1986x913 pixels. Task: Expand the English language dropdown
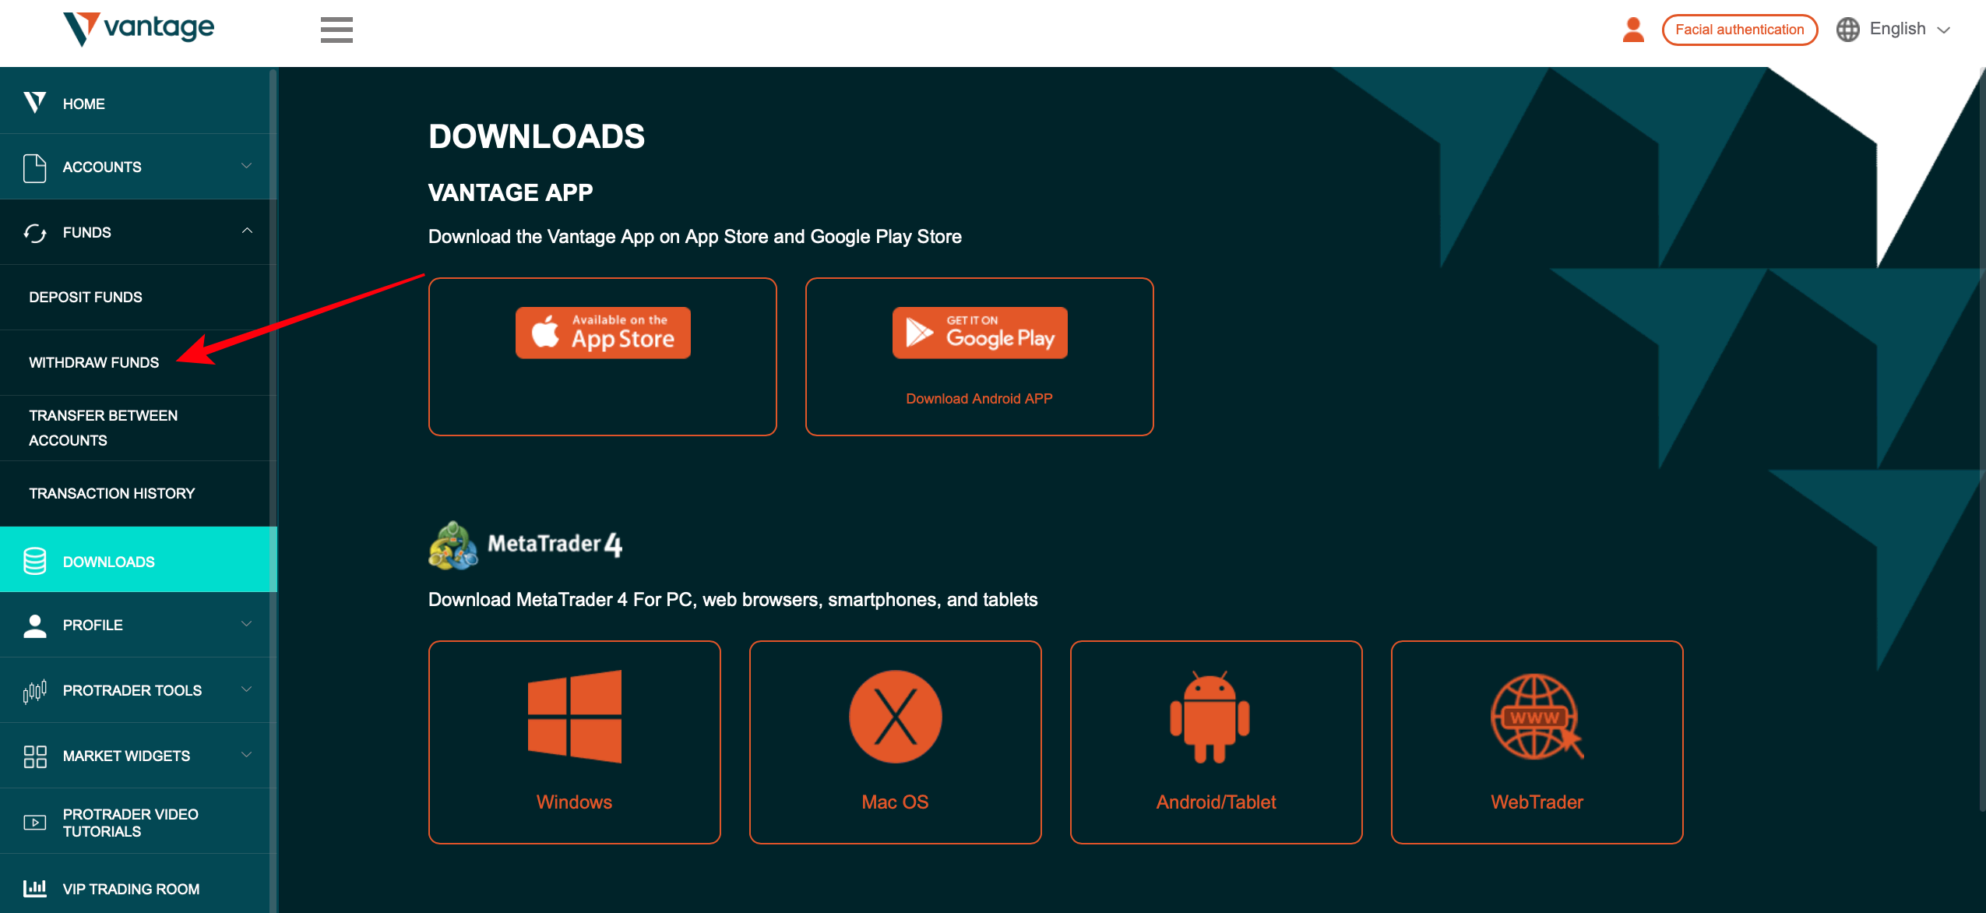pyautogui.click(x=1900, y=28)
